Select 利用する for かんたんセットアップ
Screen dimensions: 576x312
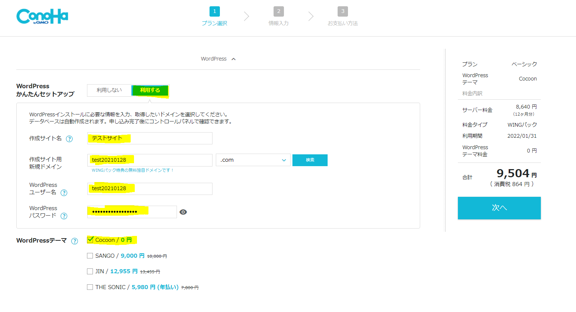[x=150, y=90]
